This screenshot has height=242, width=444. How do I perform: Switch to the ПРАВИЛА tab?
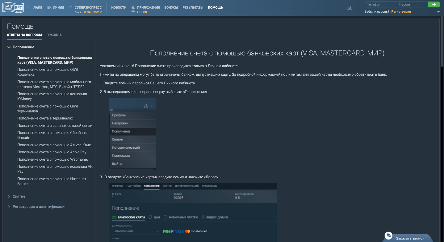54,35
